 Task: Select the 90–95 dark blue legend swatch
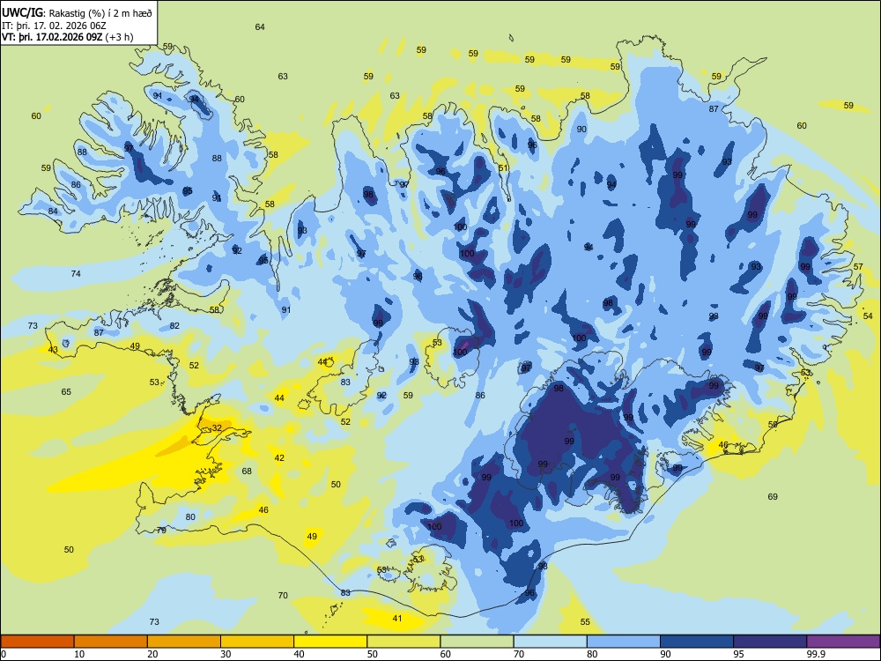(697, 642)
